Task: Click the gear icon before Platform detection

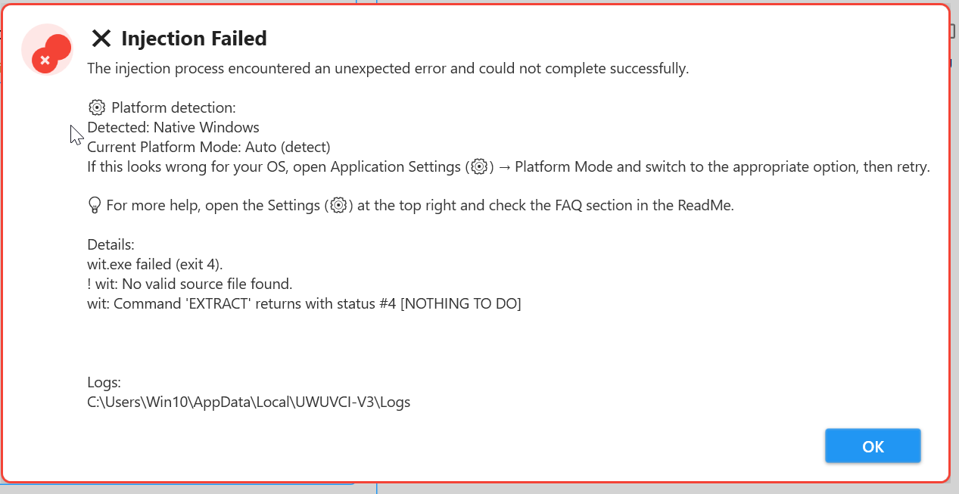Action: (96, 107)
